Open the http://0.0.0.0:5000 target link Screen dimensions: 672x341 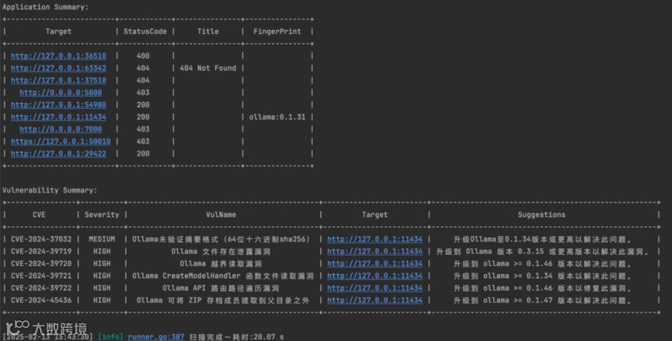point(61,93)
